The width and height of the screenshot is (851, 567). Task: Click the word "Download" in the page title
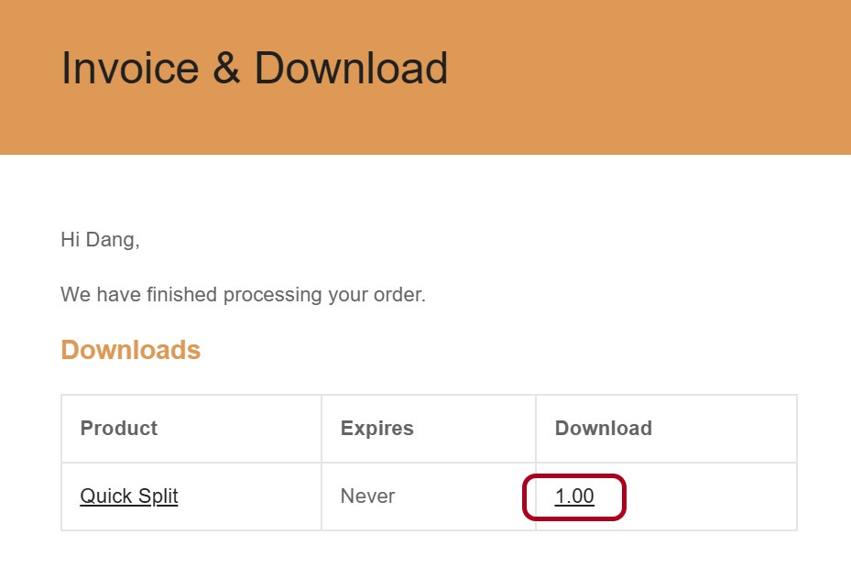(x=351, y=69)
